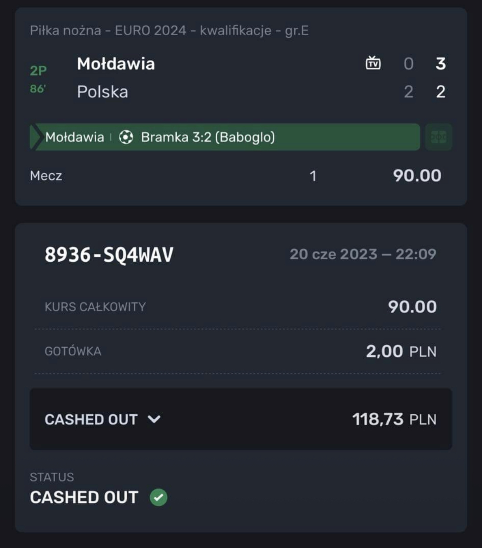This screenshot has height=548, width=482.
Task: Tap the arrow at goal banner's left edge
Action: [x=36, y=137]
